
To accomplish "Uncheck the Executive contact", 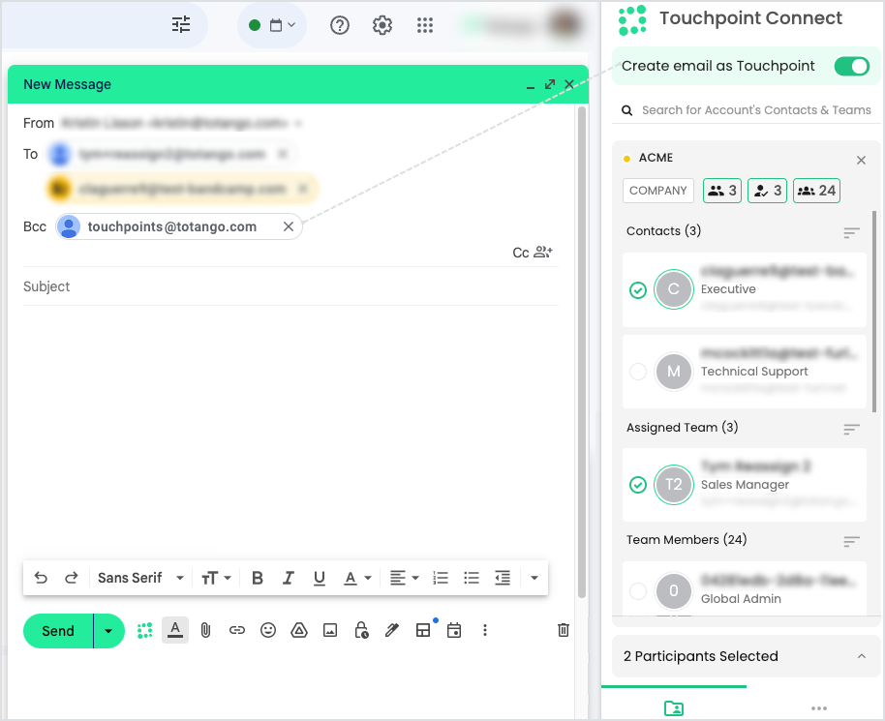I will point(638,290).
